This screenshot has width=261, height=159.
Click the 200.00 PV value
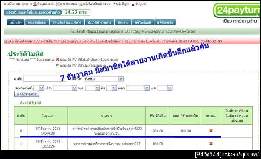click(157, 131)
